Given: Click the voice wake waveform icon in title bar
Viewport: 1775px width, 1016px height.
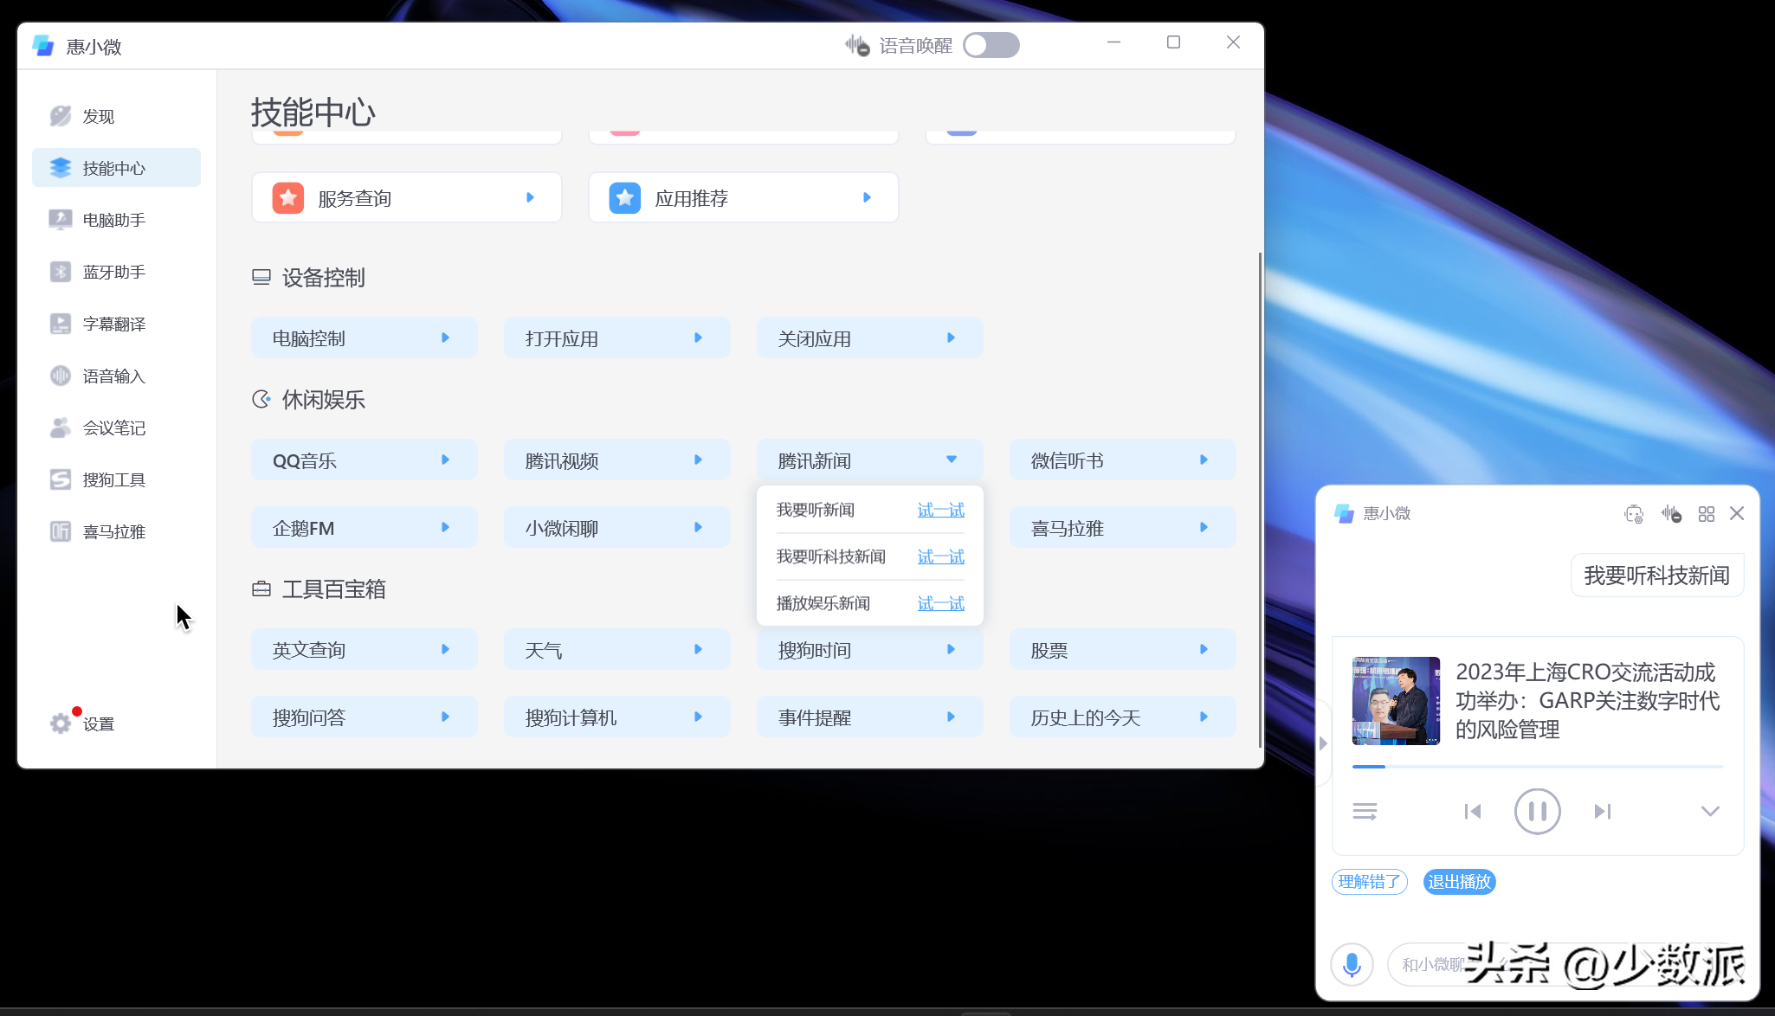Looking at the screenshot, I should 857,45.
